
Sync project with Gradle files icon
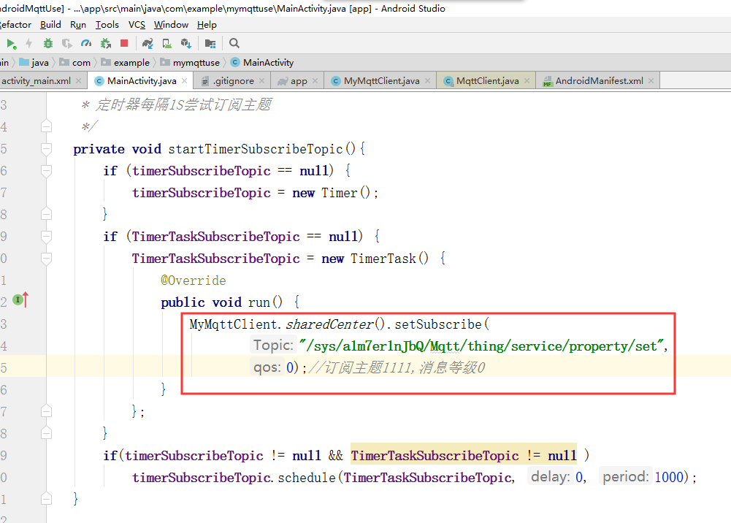click(148, 43)
